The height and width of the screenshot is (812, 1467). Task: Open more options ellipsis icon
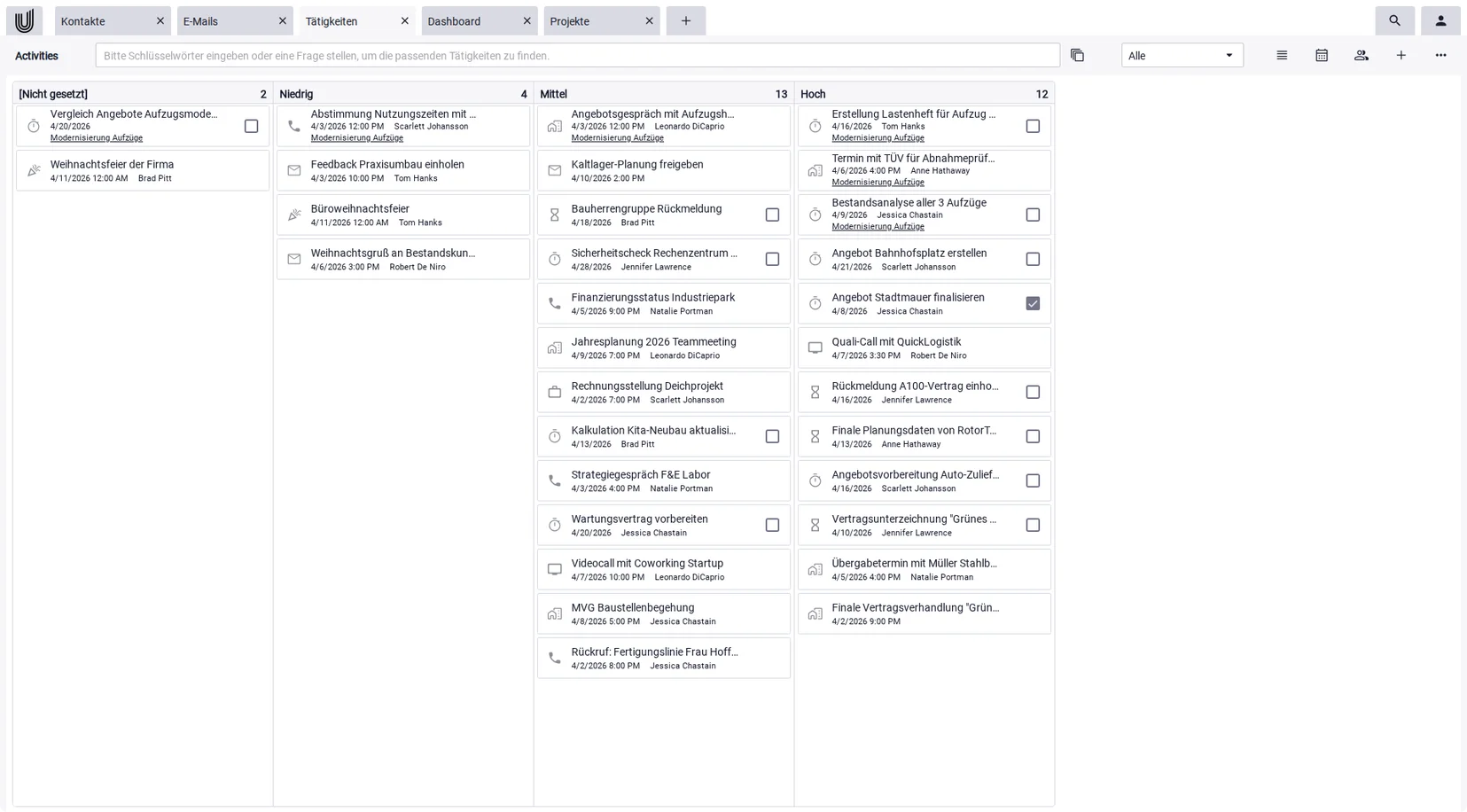[1441, 55]
